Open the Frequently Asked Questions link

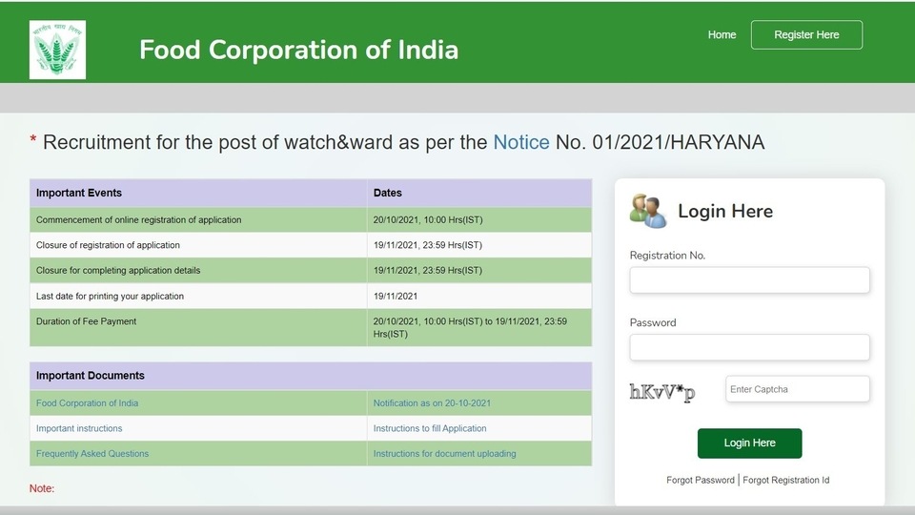92,454
